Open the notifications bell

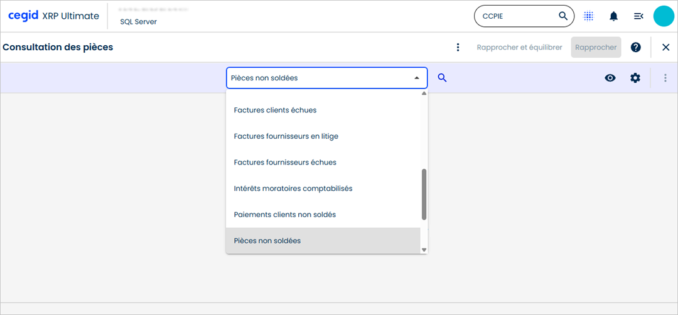coord(613,16)
